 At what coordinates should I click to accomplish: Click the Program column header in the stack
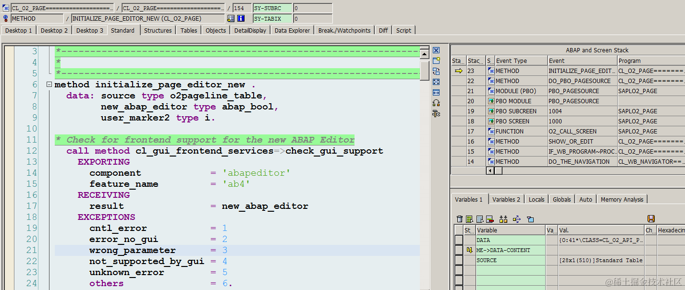tap(651, 61)
